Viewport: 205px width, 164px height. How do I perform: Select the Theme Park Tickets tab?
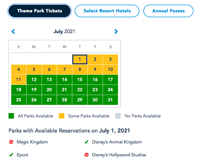click(40, 11)
